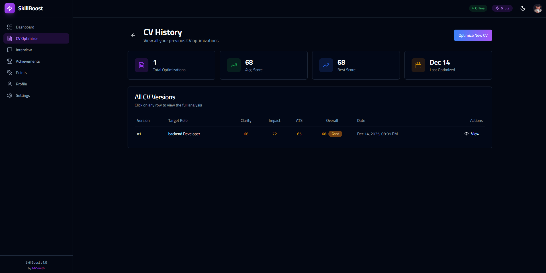Open the Profile page

[21, 84]
